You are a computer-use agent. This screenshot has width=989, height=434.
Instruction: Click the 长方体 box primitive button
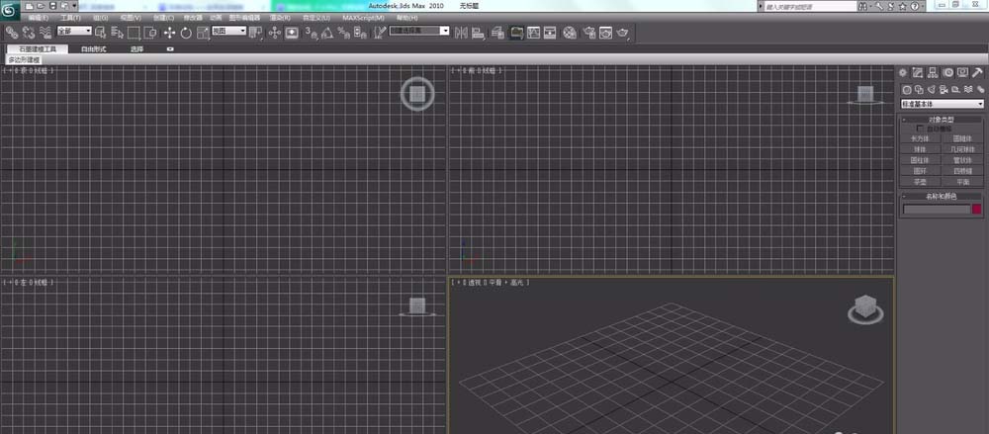click(x=920, y=138)
